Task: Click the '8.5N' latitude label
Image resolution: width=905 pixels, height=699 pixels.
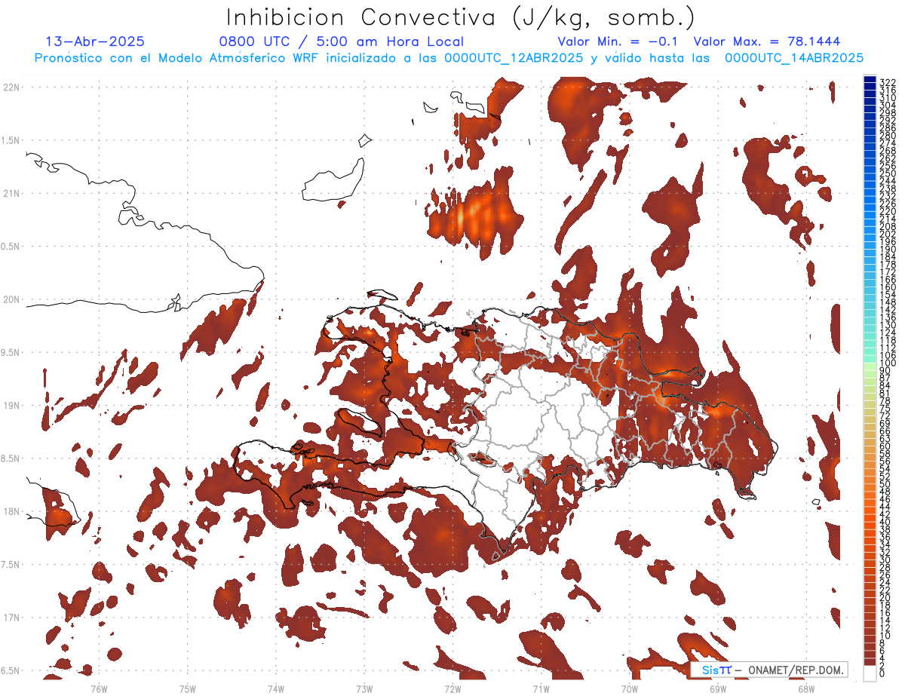Action: click(10, 458)
